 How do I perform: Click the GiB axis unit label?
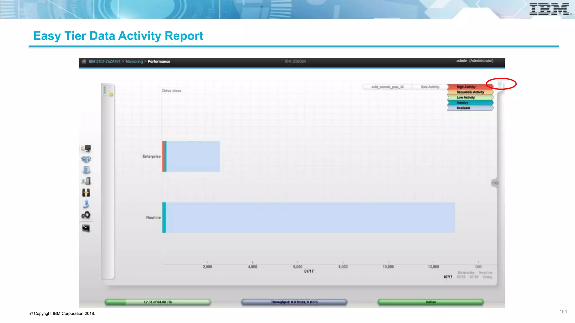pos(478,267)
